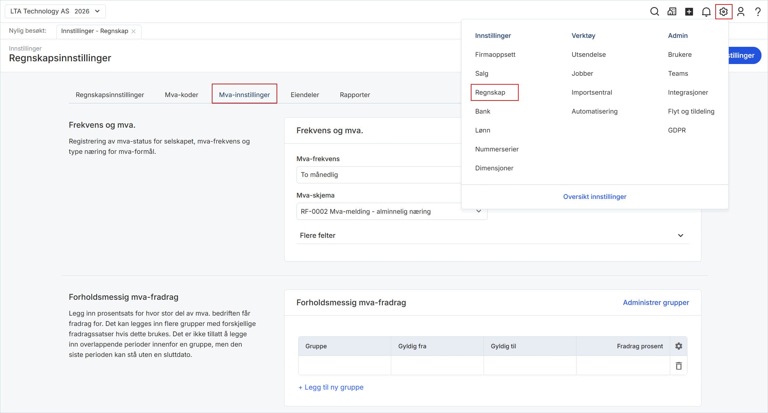Open the company overview icon

(672, 12)
